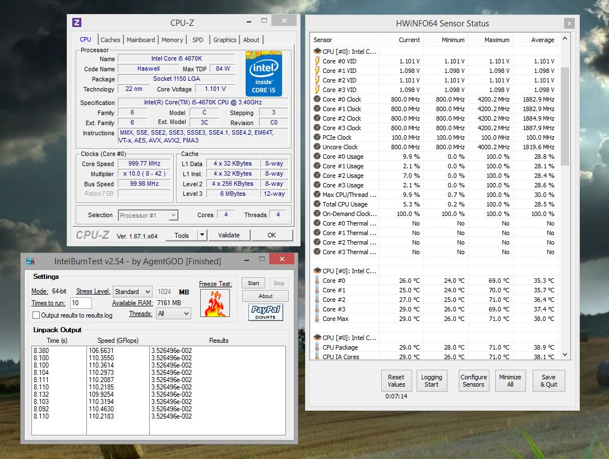
Task: Click the icon beside Core #3 Usage
Action: coord(317,185)
